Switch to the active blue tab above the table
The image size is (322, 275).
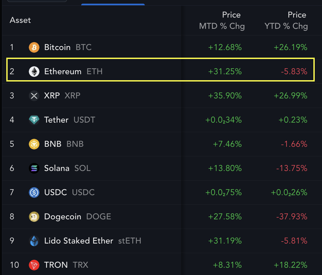click(x=113, y=4)
